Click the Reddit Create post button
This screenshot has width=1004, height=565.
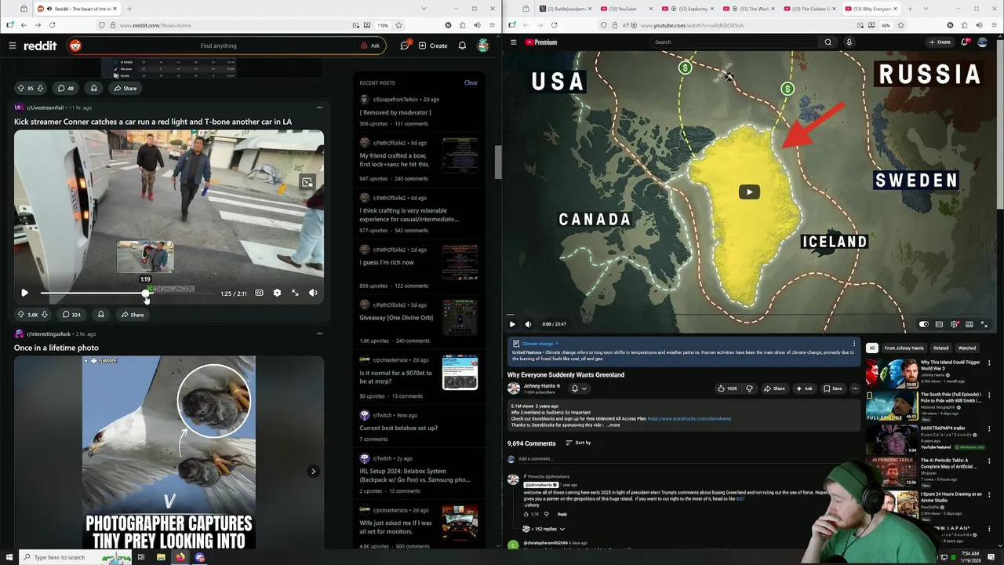click(x=433, y=46)
